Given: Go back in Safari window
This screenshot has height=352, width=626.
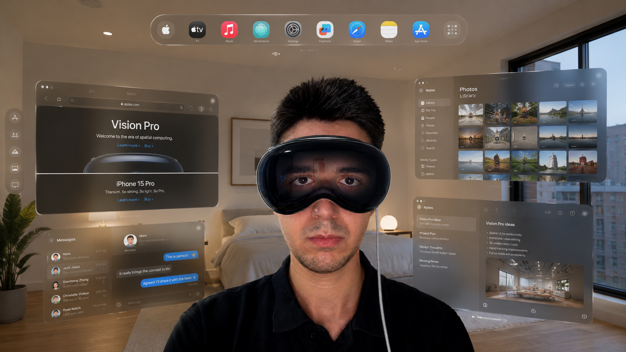Looking at the screenshot, I should [46, 98].
